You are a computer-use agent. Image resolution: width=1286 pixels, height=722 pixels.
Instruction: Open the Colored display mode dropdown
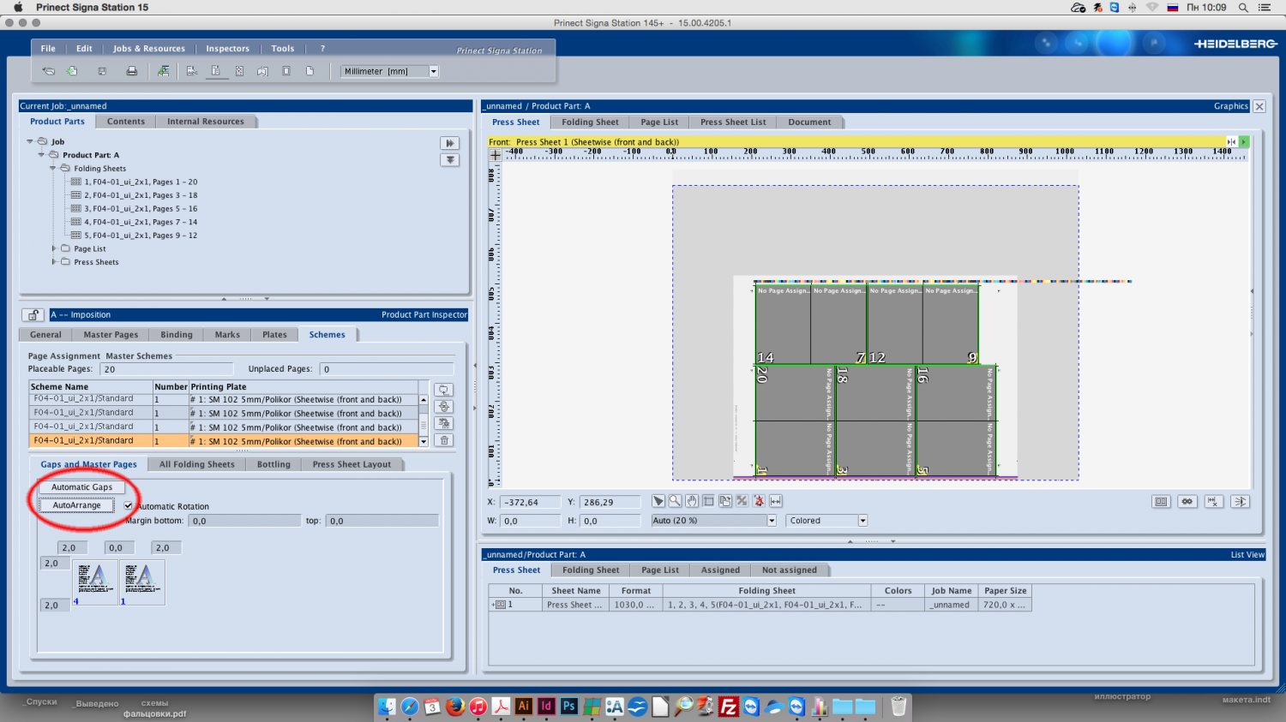pos(862,521)
